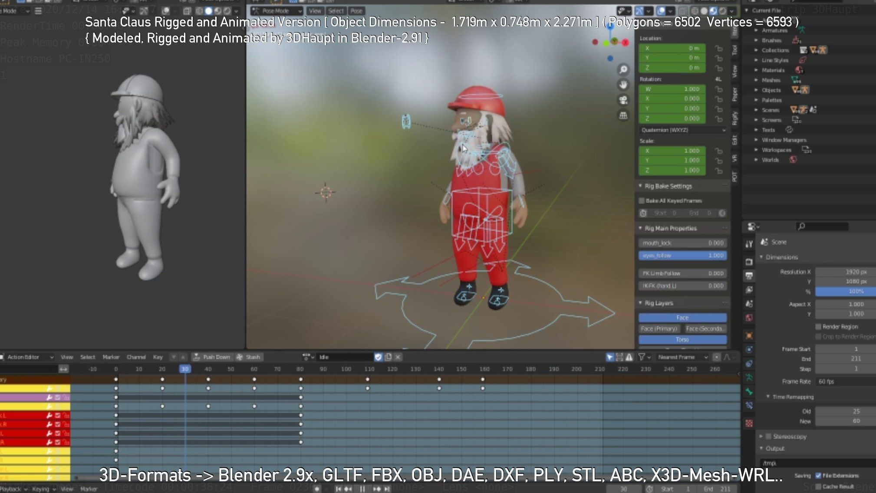876x493 pixels.
Task: Toggle viewport overlays icon
Action: tap(661, 11)
